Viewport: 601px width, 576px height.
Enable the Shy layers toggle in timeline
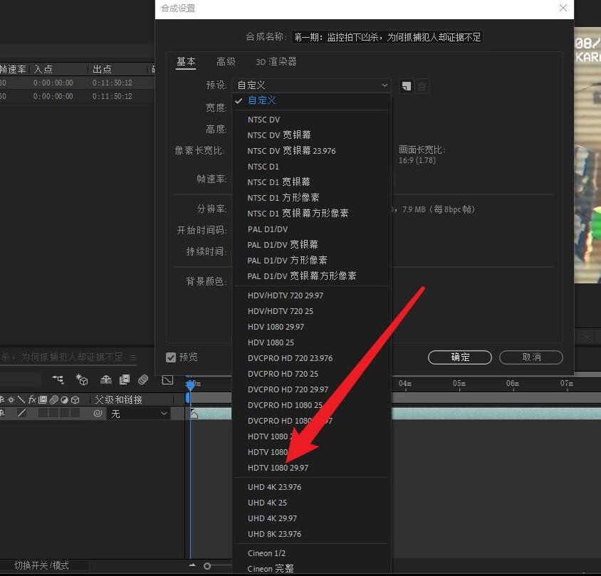tap(106, 379)
